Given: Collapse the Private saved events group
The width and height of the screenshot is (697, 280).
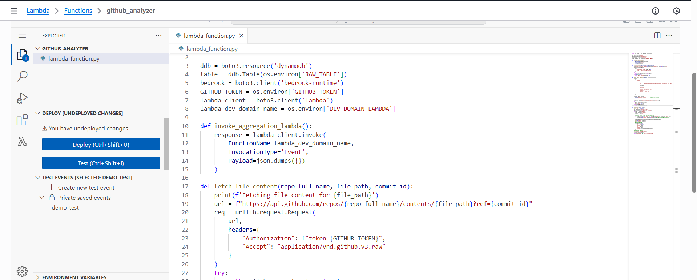Looking at the screenshot, I should pos(42,198).
